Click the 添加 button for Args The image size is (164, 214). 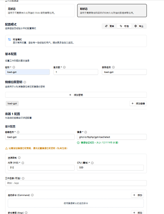click(138, 212)
